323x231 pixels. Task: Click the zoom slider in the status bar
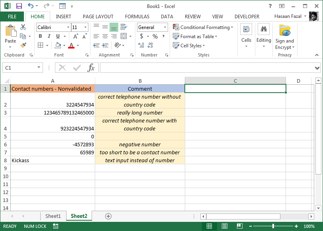tap(273, 226)
